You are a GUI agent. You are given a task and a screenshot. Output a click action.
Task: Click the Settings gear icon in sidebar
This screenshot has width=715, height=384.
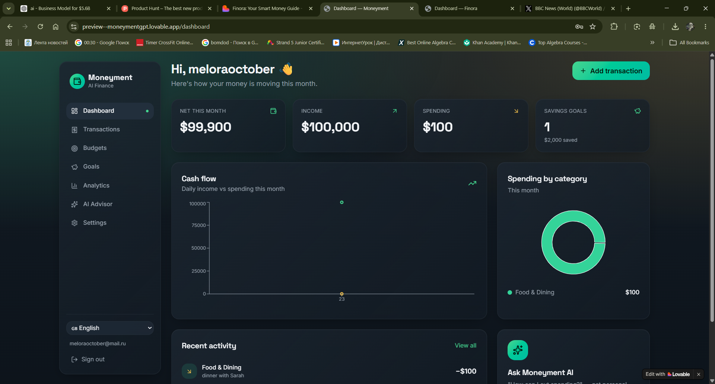(x=74, y=223)
